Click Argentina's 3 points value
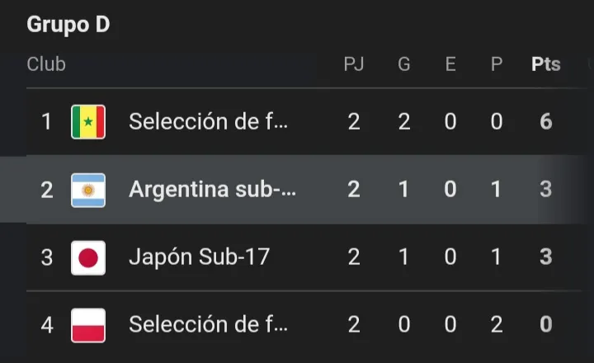Screen dimensions: 594x363 [545, 190]
